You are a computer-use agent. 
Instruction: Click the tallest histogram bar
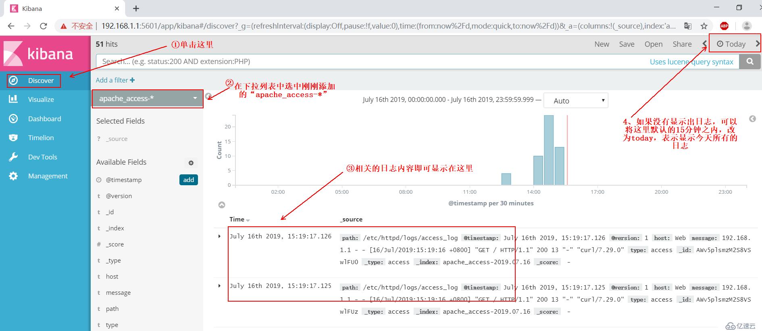coord(549,150)
